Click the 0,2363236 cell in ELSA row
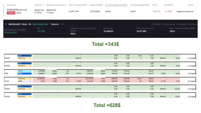The height and width of the screenshot is (113, 201). [x=41, y=79]
